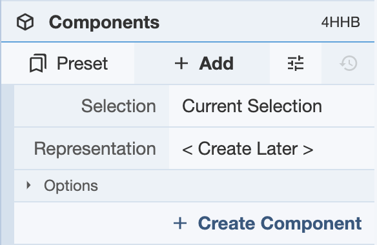The image size is (377, 245).
Task: Click the Selection field label
Action: (x=119, y=106)
